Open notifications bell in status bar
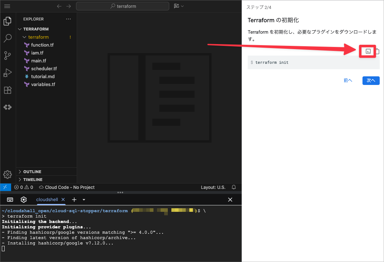Image resolution: width=384 pixels, height=262 pixels. (234, 187)
